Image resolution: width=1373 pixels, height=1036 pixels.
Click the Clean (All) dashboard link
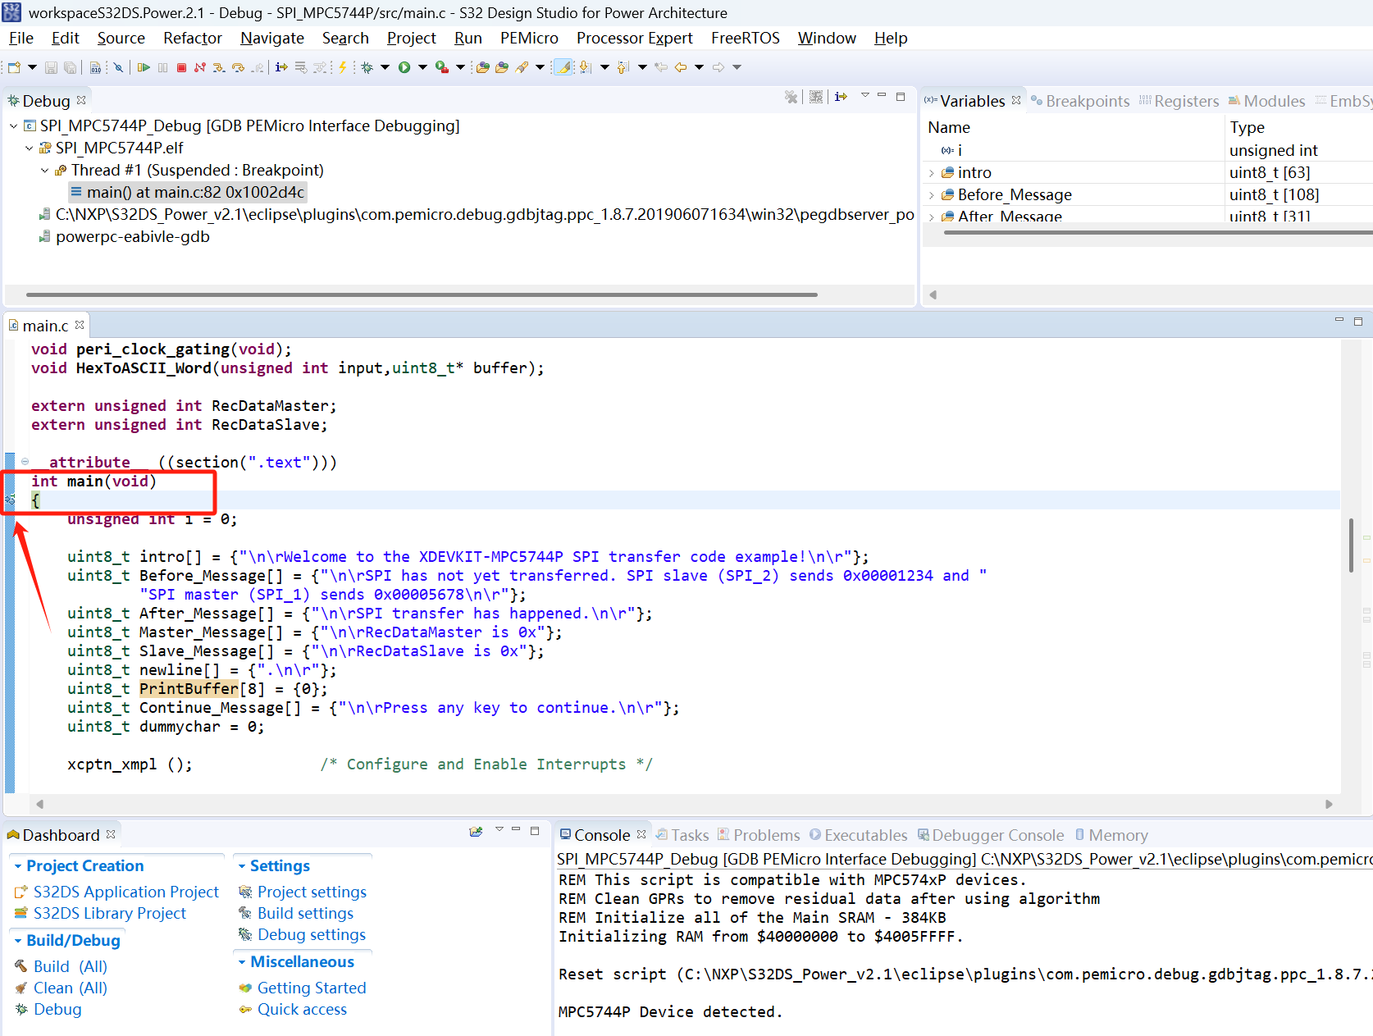[x=70, y=988]
